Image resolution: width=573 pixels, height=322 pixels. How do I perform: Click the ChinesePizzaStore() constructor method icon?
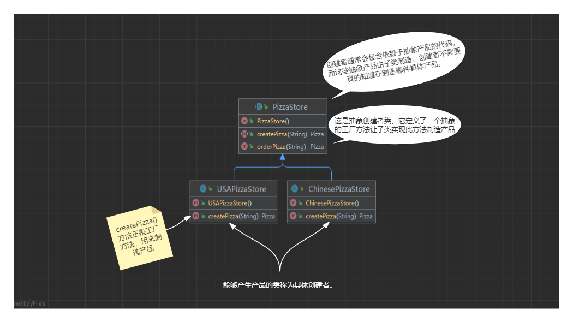(x=293, y=203)
